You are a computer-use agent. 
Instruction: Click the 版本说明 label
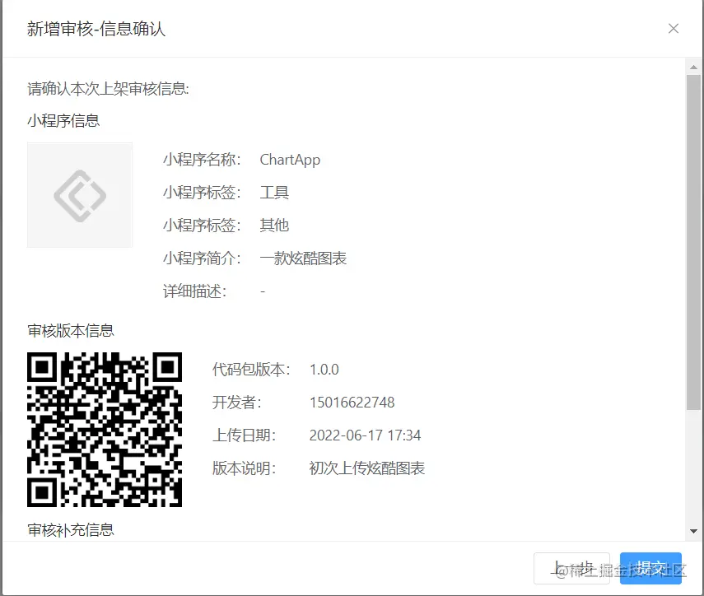coord(245,468)
